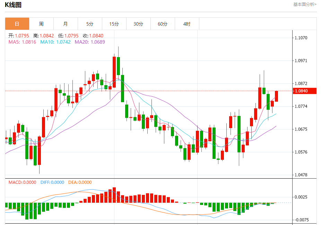The height and width of the screenshot is (225, 321).
Task: Click the 低: 1.0795 low price
Action: click(68, 36)
